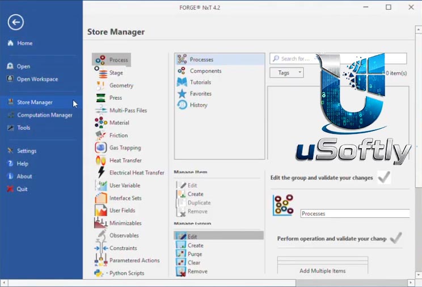Open the Tags dropdown
422x287 pixels.
tap(286, 73)
